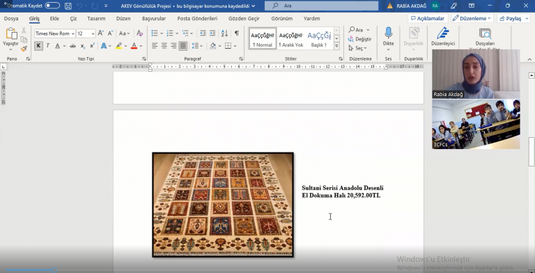Click the 3CFCs classroom video thumbnail
Viewport: 535px width, 273px height.
point(476,124)
